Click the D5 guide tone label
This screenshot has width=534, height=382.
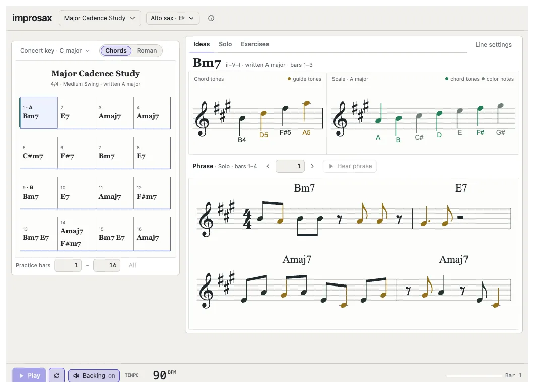point(263,135)
